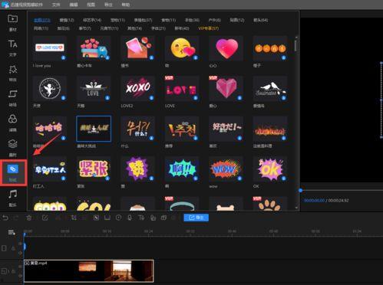Viewport: 383px width, 285px height.
Task: Click the sticker list scrollbar down arrow
Action: (296, 208)
